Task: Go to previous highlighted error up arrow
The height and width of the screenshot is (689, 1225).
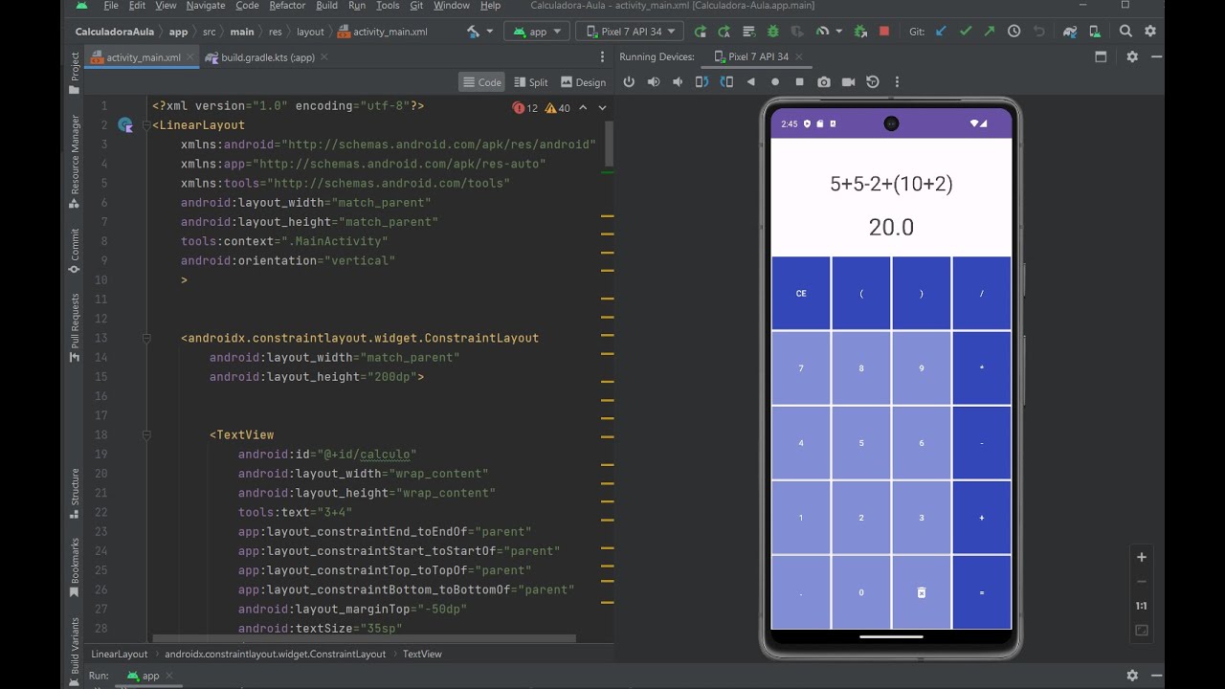Action: 582,108
